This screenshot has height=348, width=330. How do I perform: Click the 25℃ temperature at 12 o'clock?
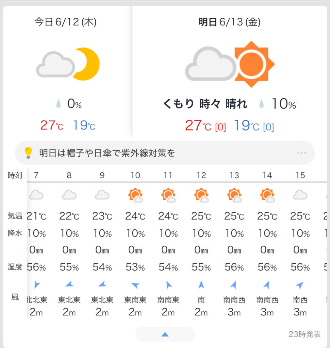(x=201, y=216)
